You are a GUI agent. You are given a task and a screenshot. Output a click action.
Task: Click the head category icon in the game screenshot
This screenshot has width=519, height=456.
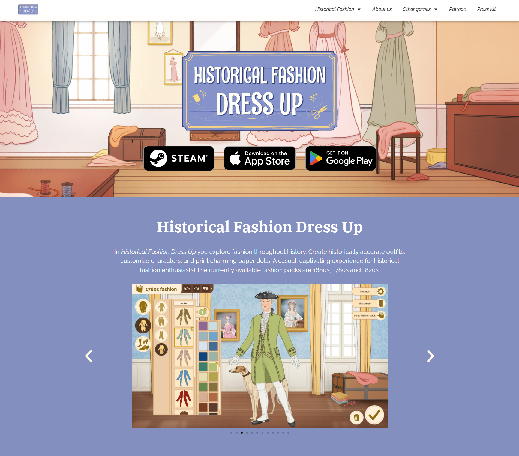click(143, 307)
